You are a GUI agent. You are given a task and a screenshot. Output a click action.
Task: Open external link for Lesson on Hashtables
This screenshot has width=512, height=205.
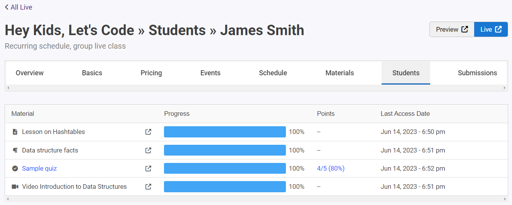pos(148,132)
